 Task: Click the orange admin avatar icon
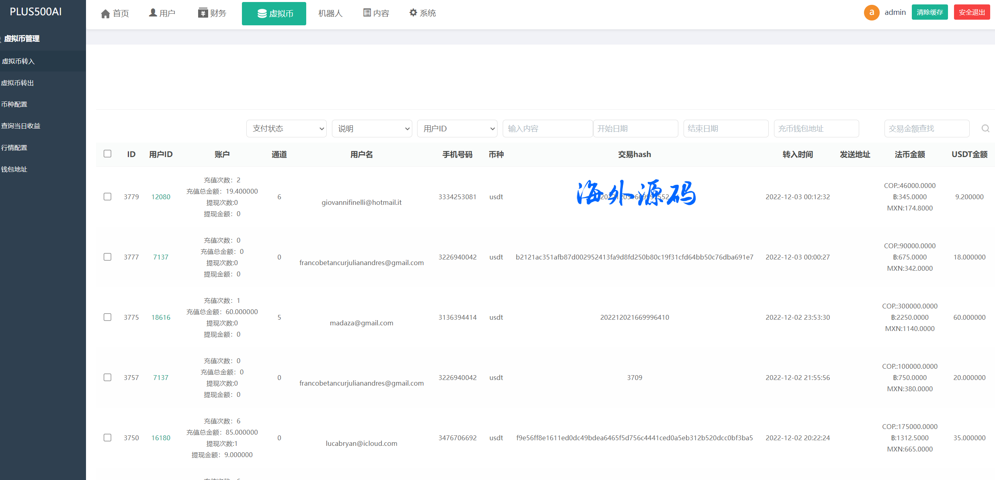(871, 12)
